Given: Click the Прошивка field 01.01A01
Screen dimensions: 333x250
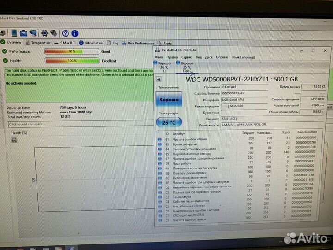Looking at the screenshot, I should click(x=245, y=87).
